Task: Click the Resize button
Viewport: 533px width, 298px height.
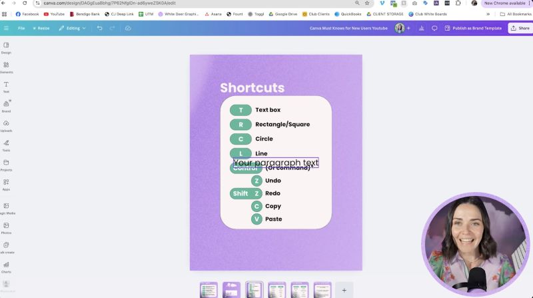Action: (41, 28)
